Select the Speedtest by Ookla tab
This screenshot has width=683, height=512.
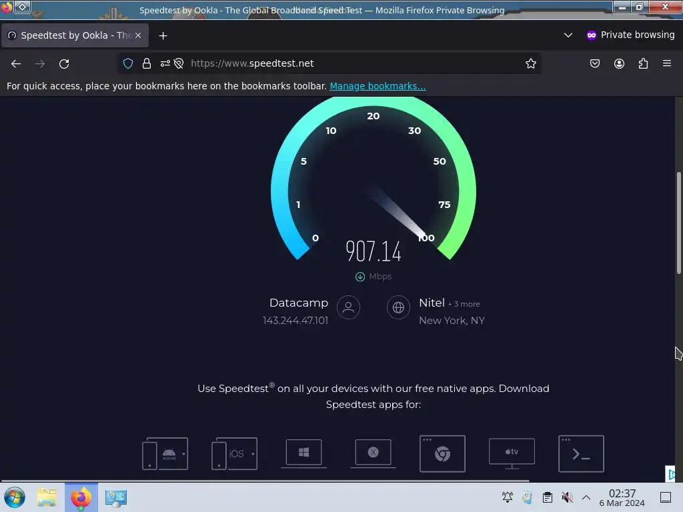coord(75,35)
